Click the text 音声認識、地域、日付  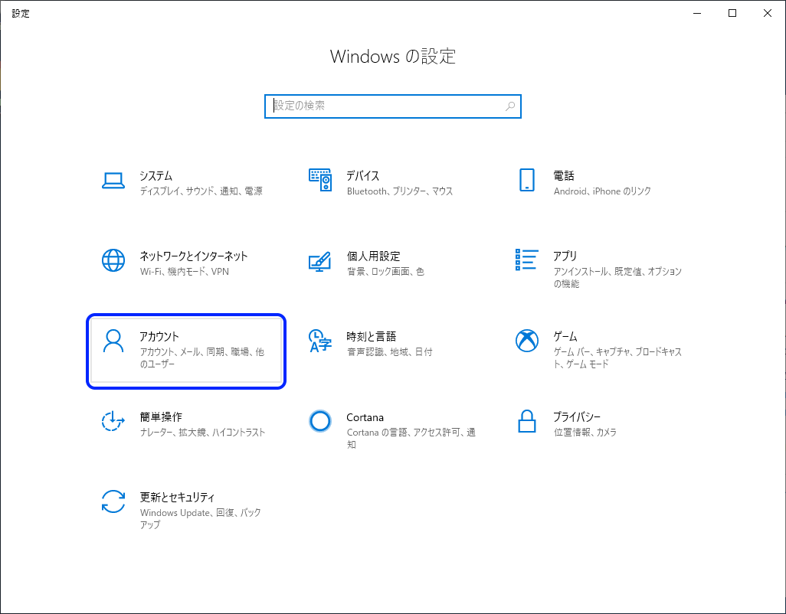coord(389,351)
